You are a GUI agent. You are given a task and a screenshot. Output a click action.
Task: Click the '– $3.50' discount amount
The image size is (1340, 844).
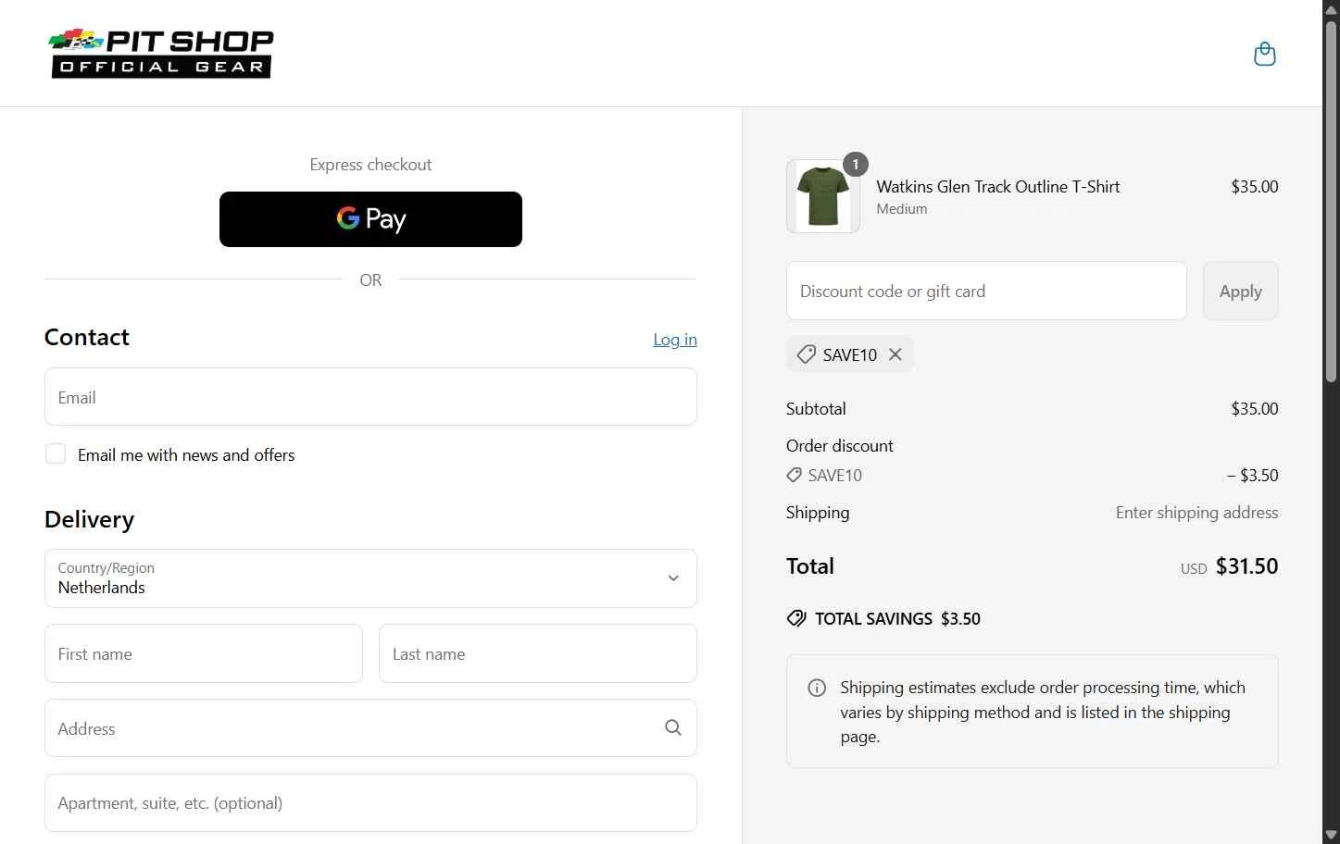(1252, 475)
